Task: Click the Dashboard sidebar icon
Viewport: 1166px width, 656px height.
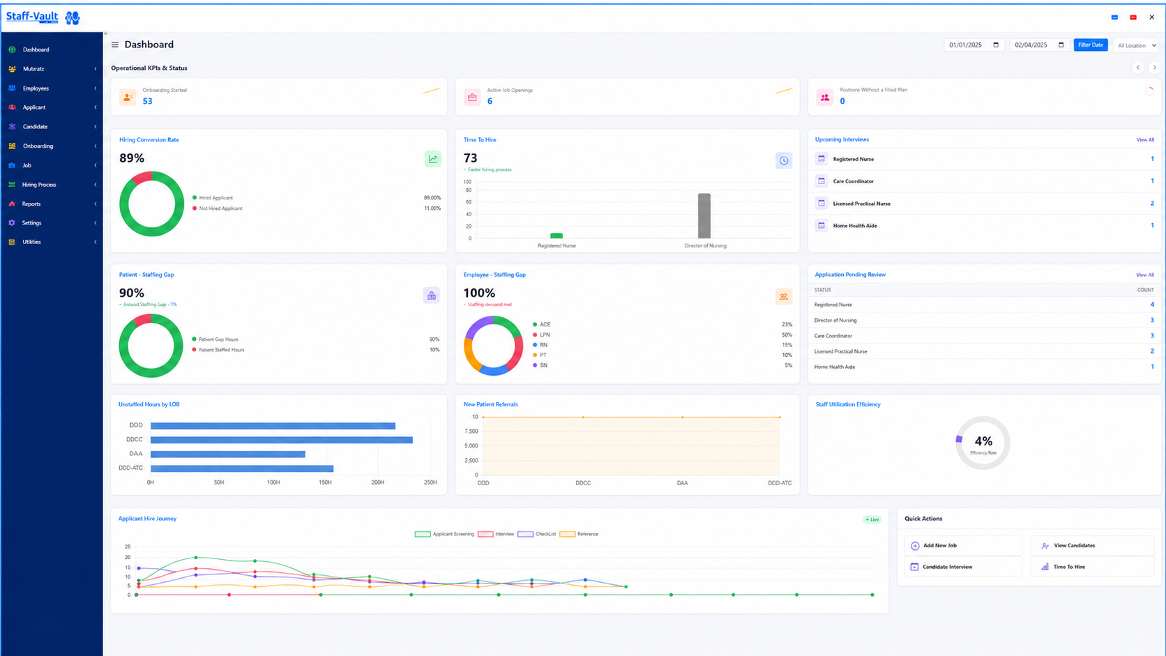Action: [x=12, y=49]
